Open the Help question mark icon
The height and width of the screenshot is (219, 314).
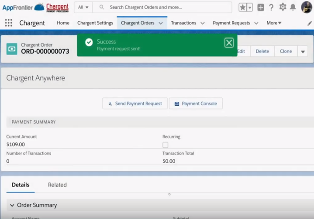click(271, 7)
